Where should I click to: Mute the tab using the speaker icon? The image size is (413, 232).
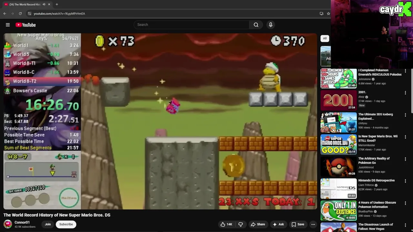(x=44, y=5)
